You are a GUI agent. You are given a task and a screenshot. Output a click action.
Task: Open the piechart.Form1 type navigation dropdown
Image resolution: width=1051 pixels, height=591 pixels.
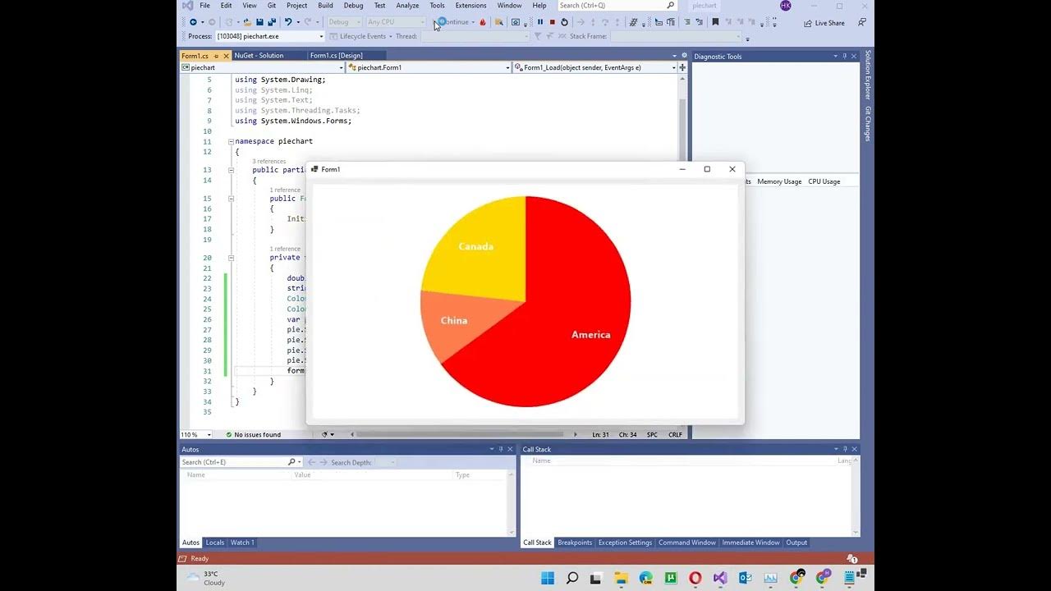(x=429, y=67)
